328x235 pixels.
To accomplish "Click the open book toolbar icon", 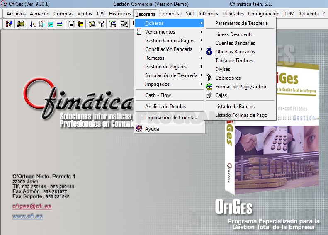I will [x=21, y=24].
